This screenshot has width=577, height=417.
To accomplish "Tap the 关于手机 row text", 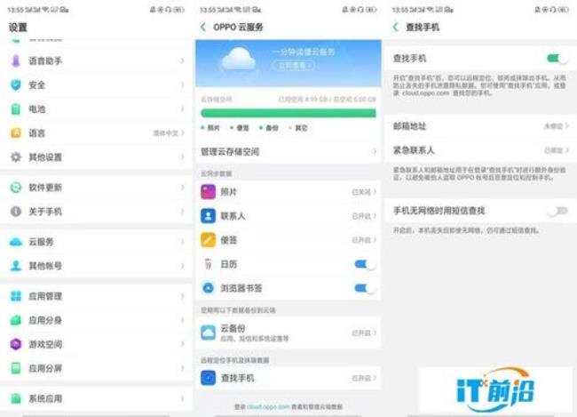I will [45, 212].
